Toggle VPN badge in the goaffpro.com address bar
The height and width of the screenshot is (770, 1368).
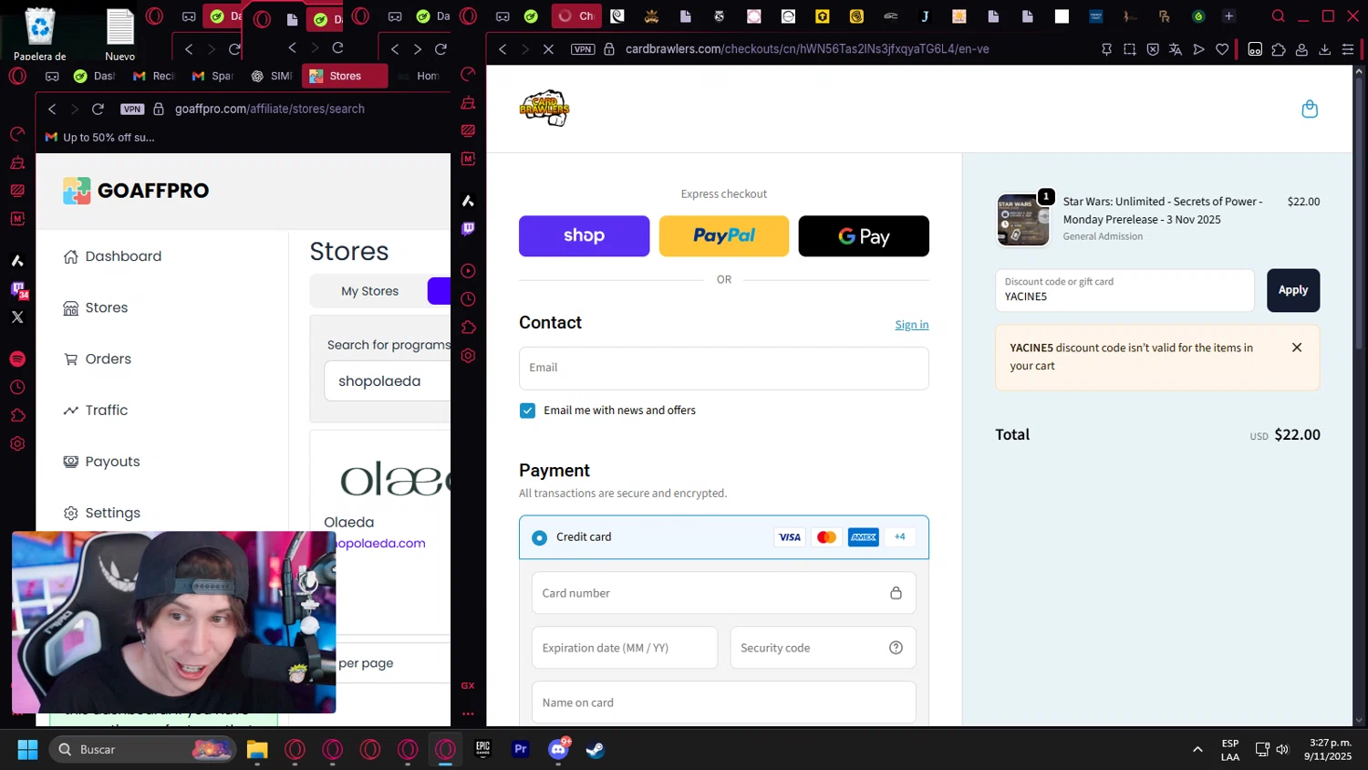tap(132, 109)
